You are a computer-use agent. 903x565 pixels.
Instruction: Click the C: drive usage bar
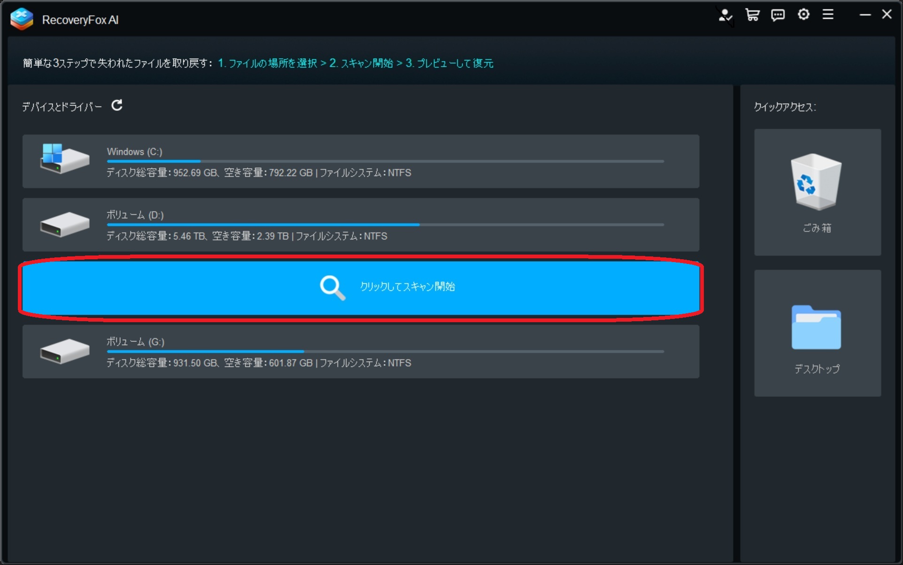(385, 162)
